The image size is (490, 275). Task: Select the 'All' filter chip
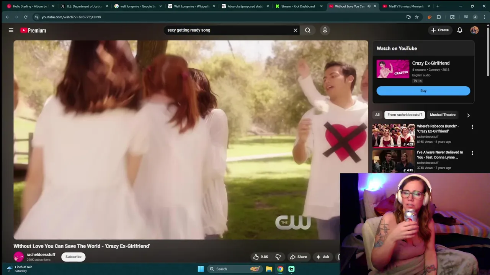(377, 115)
